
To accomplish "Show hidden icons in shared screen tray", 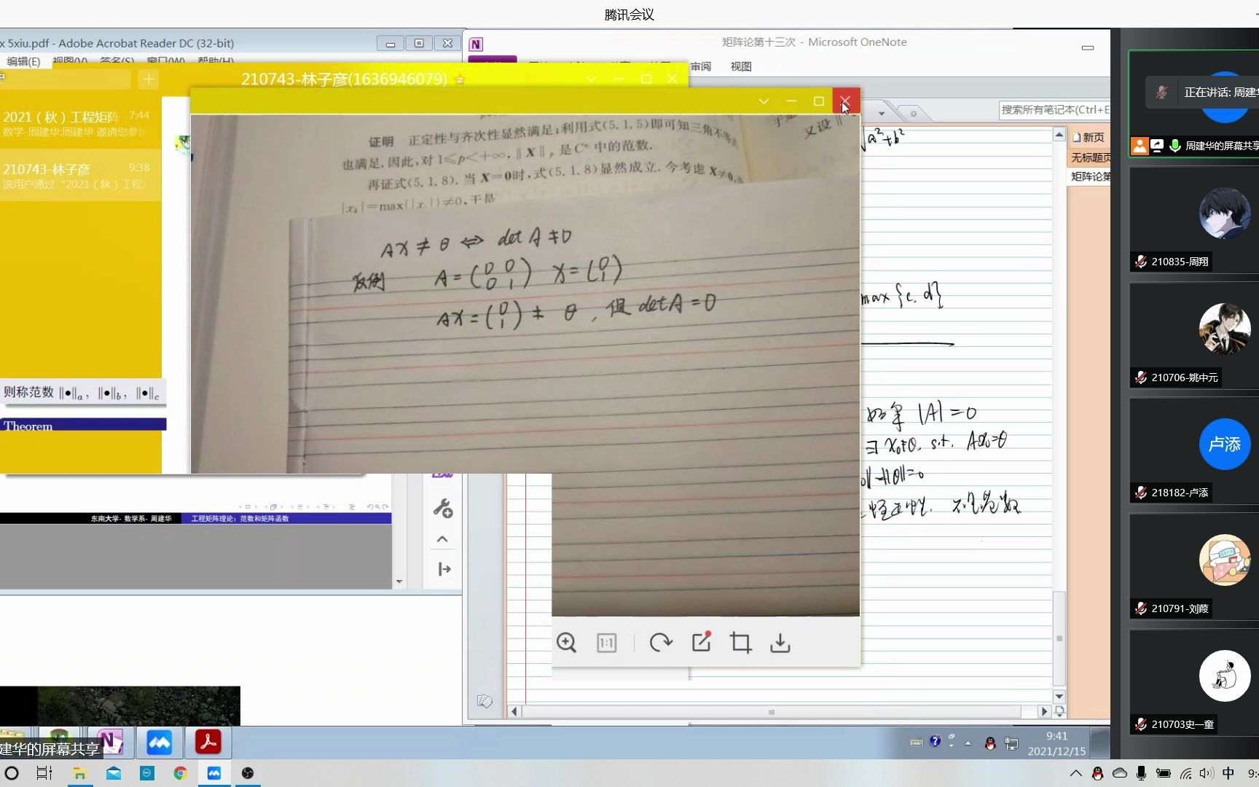I will click(x=968, y=743).
